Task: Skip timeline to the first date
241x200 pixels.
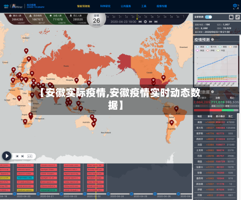Action: pyautogui.click(x=140, y=22)
